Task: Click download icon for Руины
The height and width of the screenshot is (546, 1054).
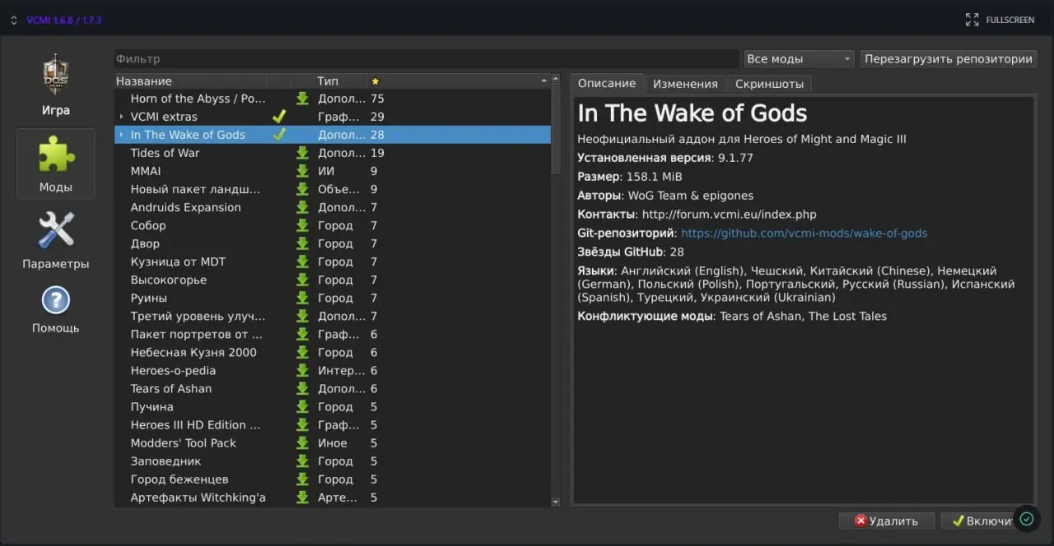Action: click(302, 298)
